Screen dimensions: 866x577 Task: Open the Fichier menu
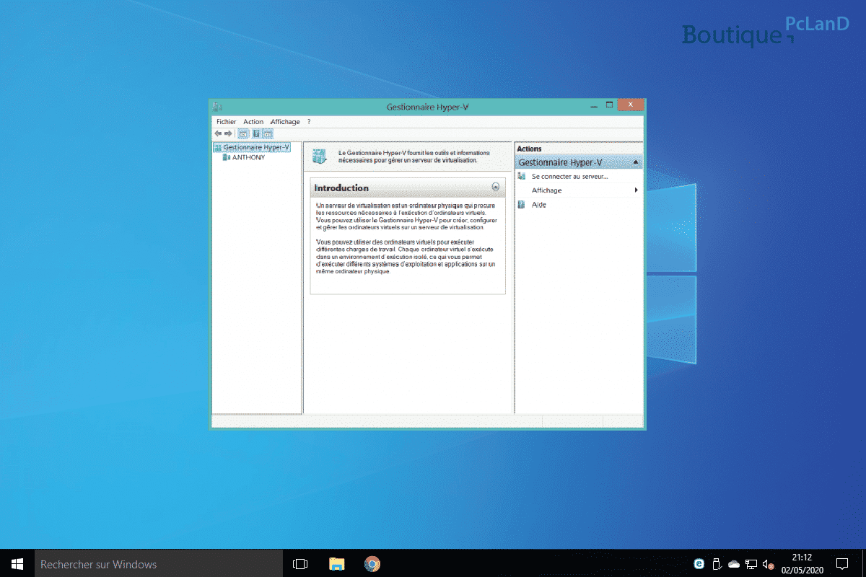[226, 122]
